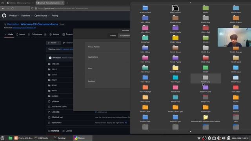Select the Mint-X-Sand icon theme
Screen dimensions: 251x141
(236, 59)
